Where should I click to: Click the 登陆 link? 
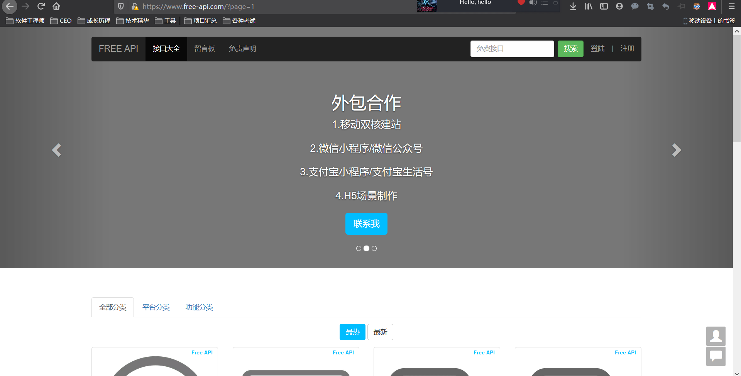[x=597, y=49]
